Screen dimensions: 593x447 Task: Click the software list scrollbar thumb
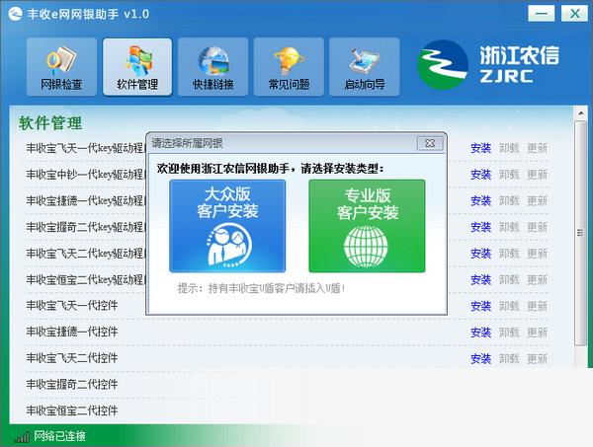580,233
